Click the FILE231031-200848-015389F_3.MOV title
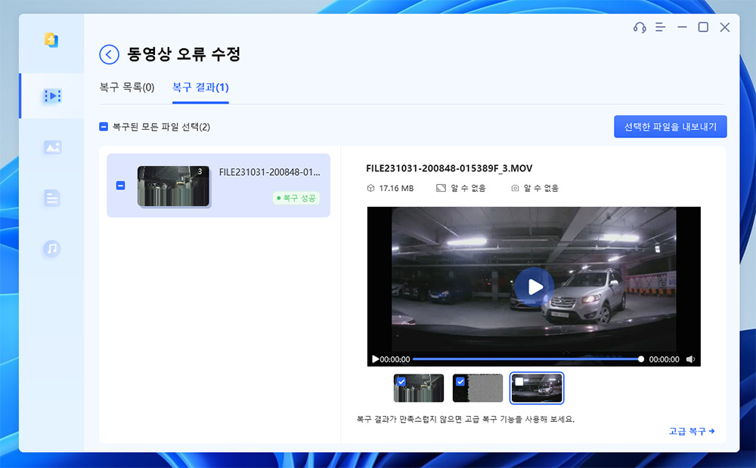The height and width of the screenshot is (468, 756). click(x=449, y=168)
